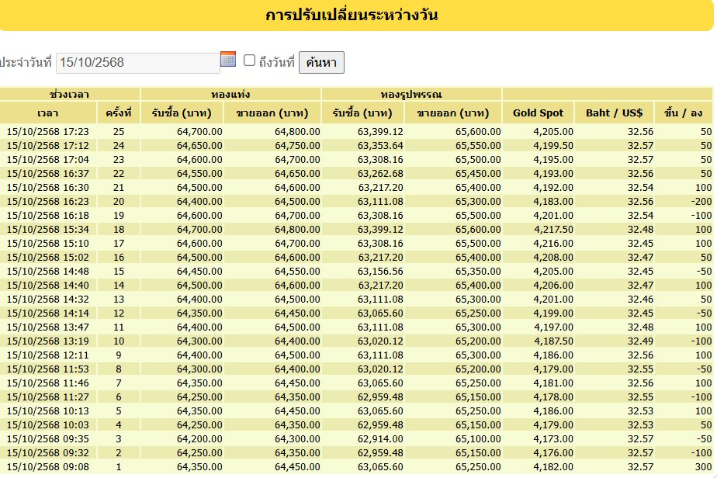Open the calendar date picker icon
This screenshot has height=478, width=717.
pos(228,59)
